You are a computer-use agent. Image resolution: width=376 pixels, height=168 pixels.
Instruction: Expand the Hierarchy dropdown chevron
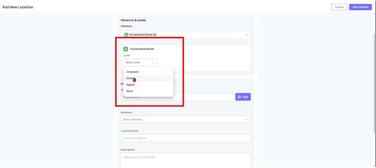click(x=246, y=35)
